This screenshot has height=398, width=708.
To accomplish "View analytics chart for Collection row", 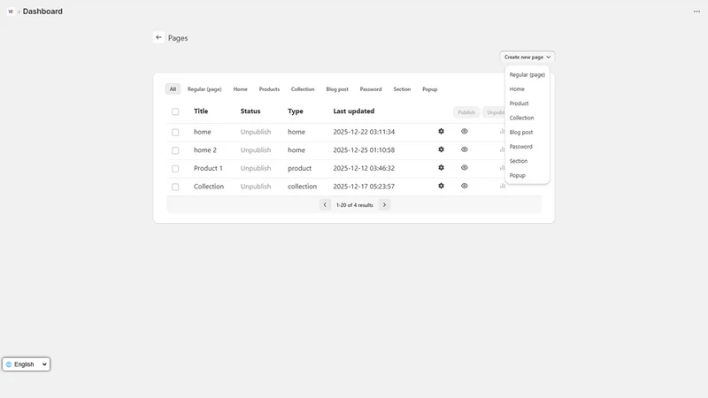I will pyautogui.click(x=502, y=186).
